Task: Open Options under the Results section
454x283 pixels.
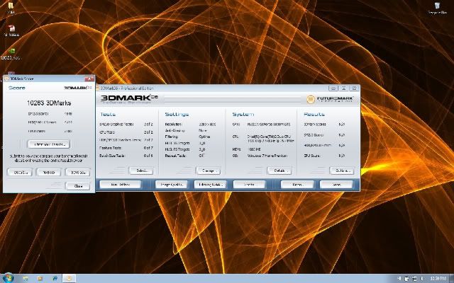Action: point(342,171)
